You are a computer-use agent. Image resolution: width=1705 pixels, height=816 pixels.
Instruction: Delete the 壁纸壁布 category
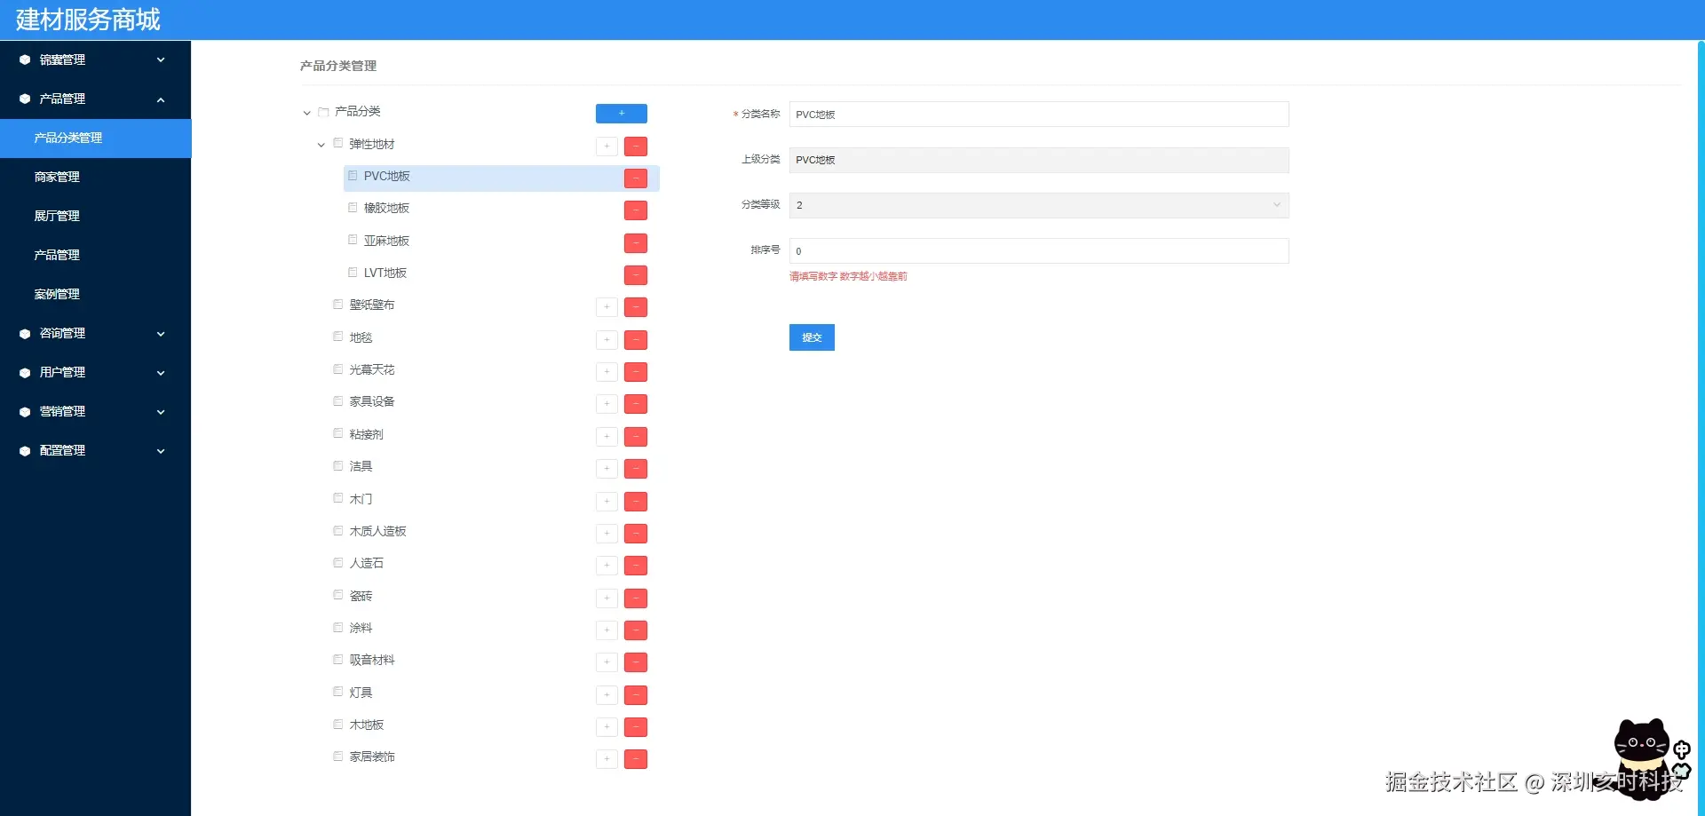(636, 307)
